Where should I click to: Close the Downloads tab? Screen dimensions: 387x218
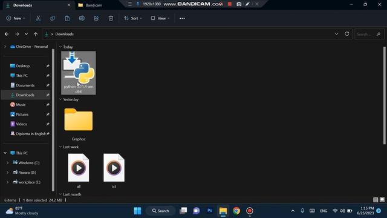pos(69,5)
